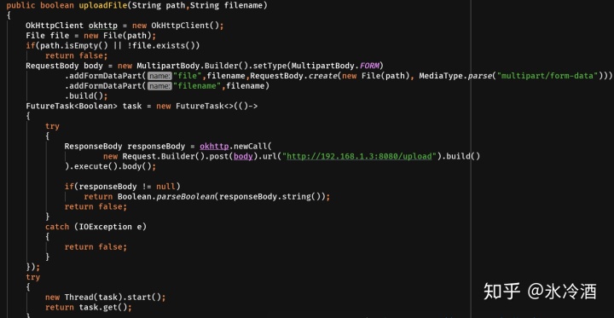Click the underlined body in post()
This screenshot has height=318, width=614.
[x=243, y=156]
